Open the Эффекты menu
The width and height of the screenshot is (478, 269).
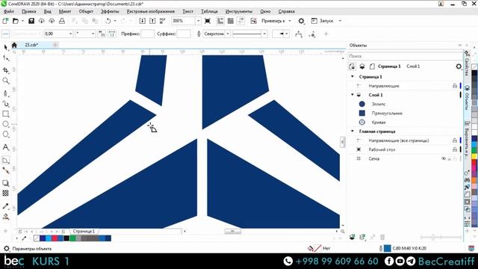110,11
